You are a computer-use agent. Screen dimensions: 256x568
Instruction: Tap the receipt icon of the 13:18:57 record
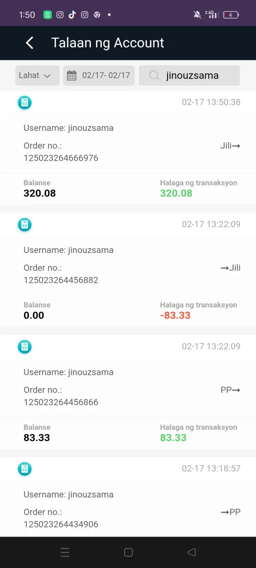point(25,469)
